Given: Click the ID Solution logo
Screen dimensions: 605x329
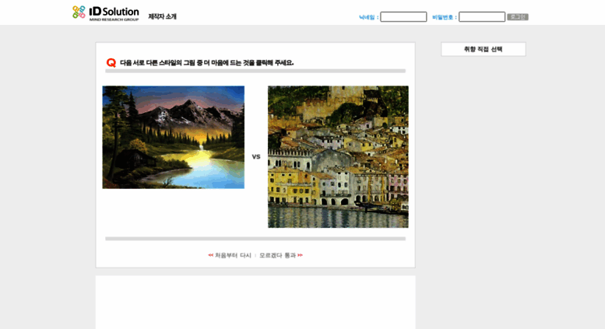Looking at the screenshot, I should tap(106, 13).
